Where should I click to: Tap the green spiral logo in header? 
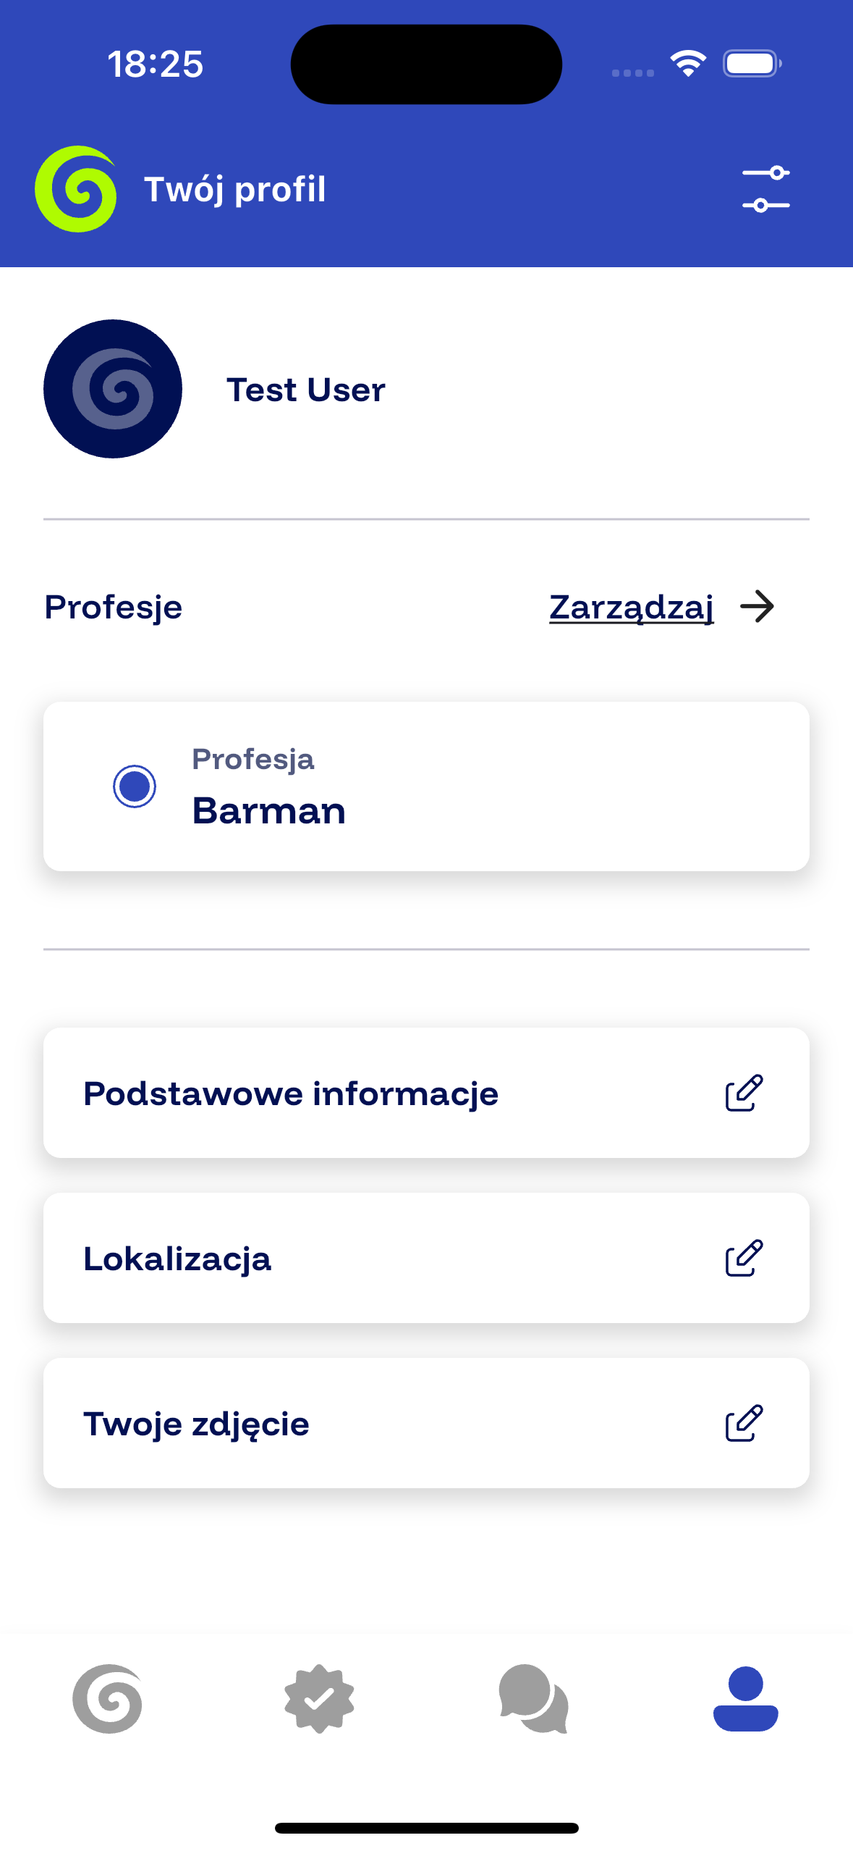pyautogui.click(x=76, y=189)
